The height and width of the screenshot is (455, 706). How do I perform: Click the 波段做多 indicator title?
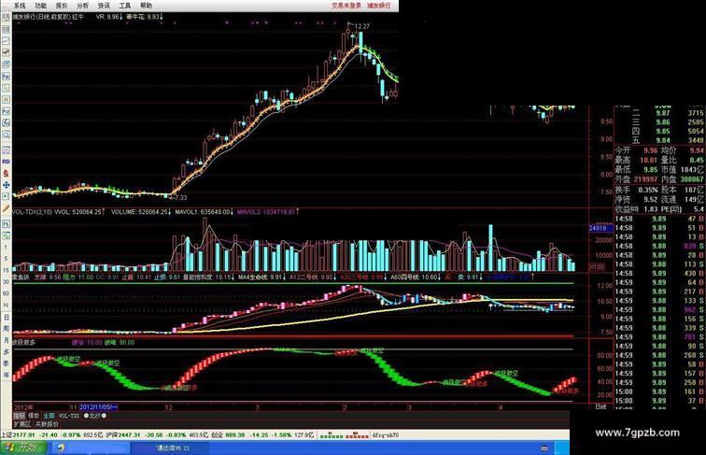(24, 342)
